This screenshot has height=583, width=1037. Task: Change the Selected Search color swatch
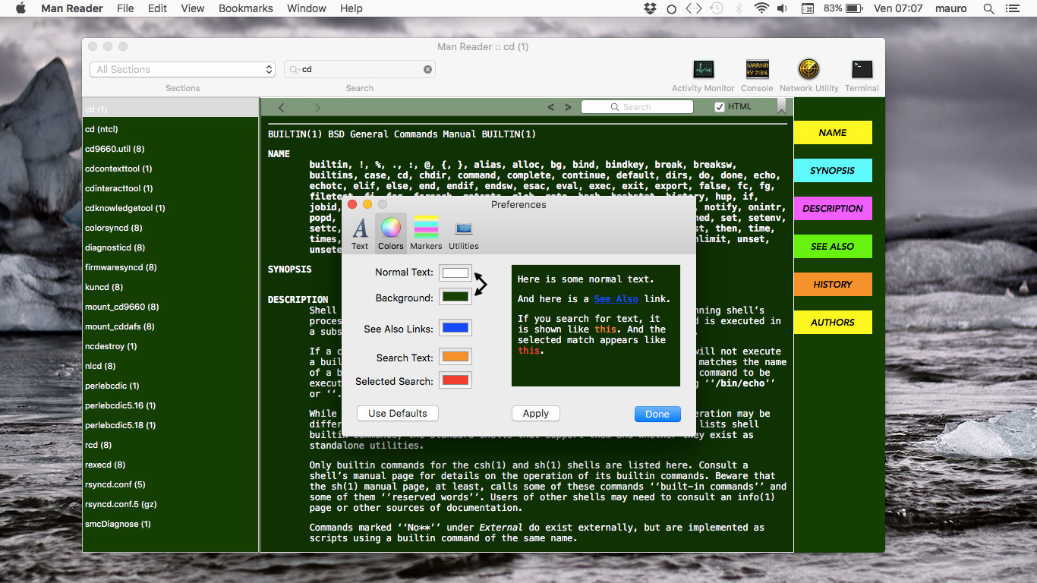click(455, 380)
